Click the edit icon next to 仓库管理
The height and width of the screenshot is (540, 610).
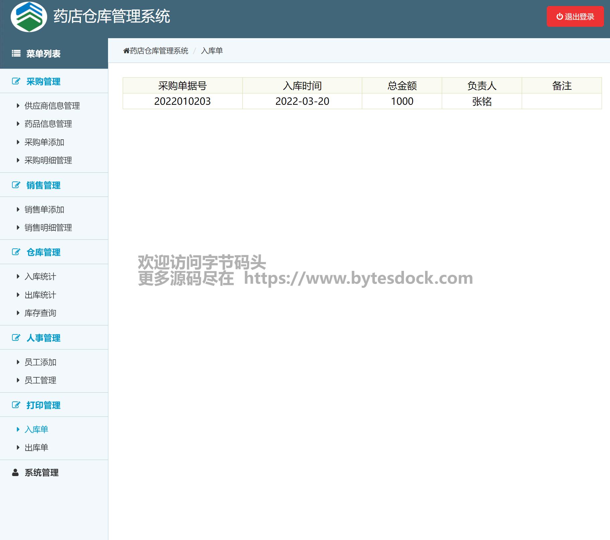(16, 252)
